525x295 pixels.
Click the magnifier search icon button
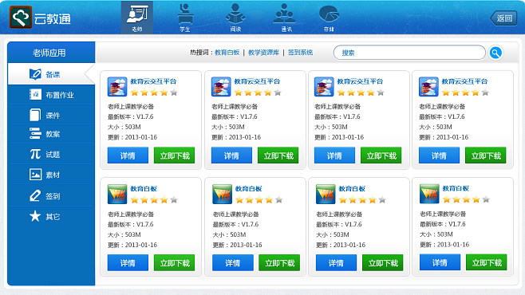pyautogui.click(x=495, y=53)
